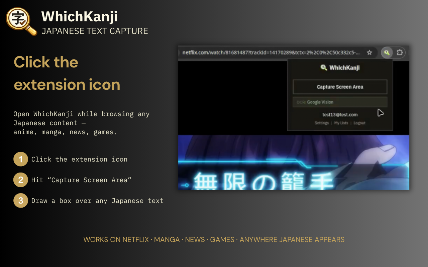Click the "WORKS ON NETFLIX" footer tagline
The image size is (428, 267).
click(214, 240)
